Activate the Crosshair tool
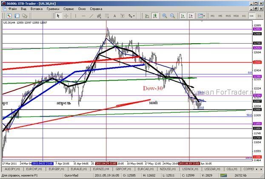Screen dimensions: 265x179 click(x=66, y=16)
